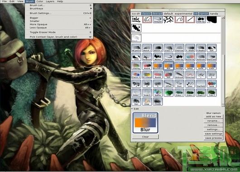Enable the tanda brush group

[x=214, y=14]
